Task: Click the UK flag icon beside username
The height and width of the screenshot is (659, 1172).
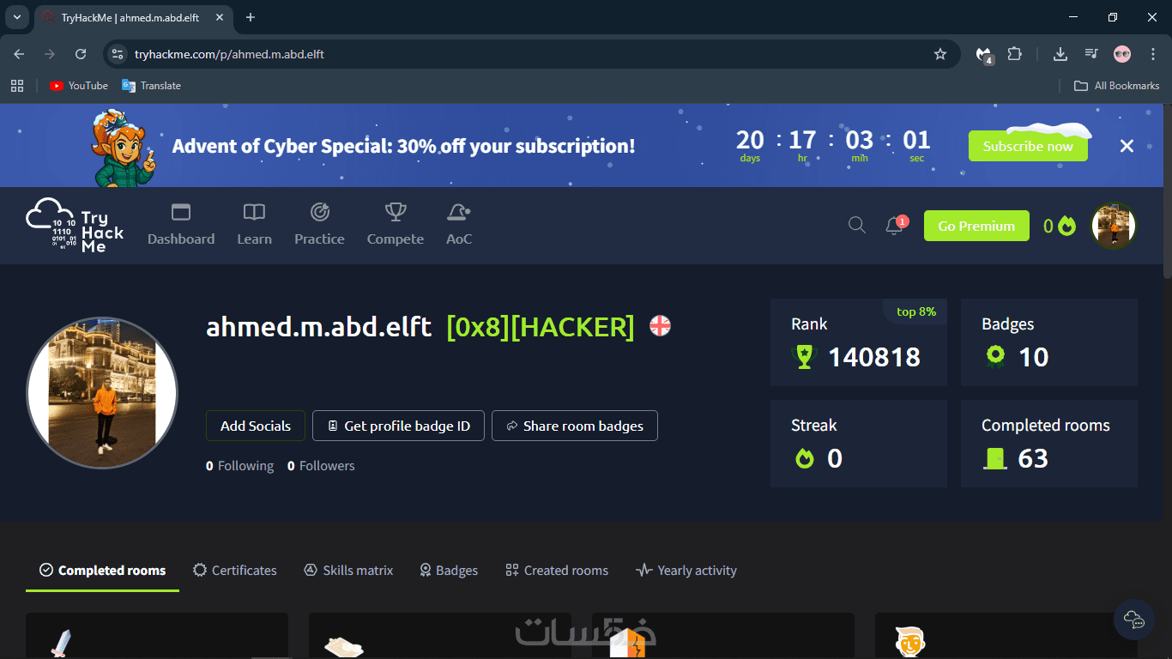Action: 660,326
